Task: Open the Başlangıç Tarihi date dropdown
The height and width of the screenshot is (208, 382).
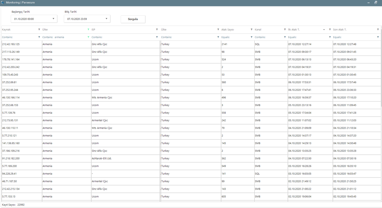Action: [53, 19]
